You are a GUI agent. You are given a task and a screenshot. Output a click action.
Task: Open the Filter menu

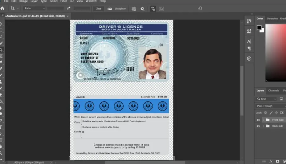[64, 1]
